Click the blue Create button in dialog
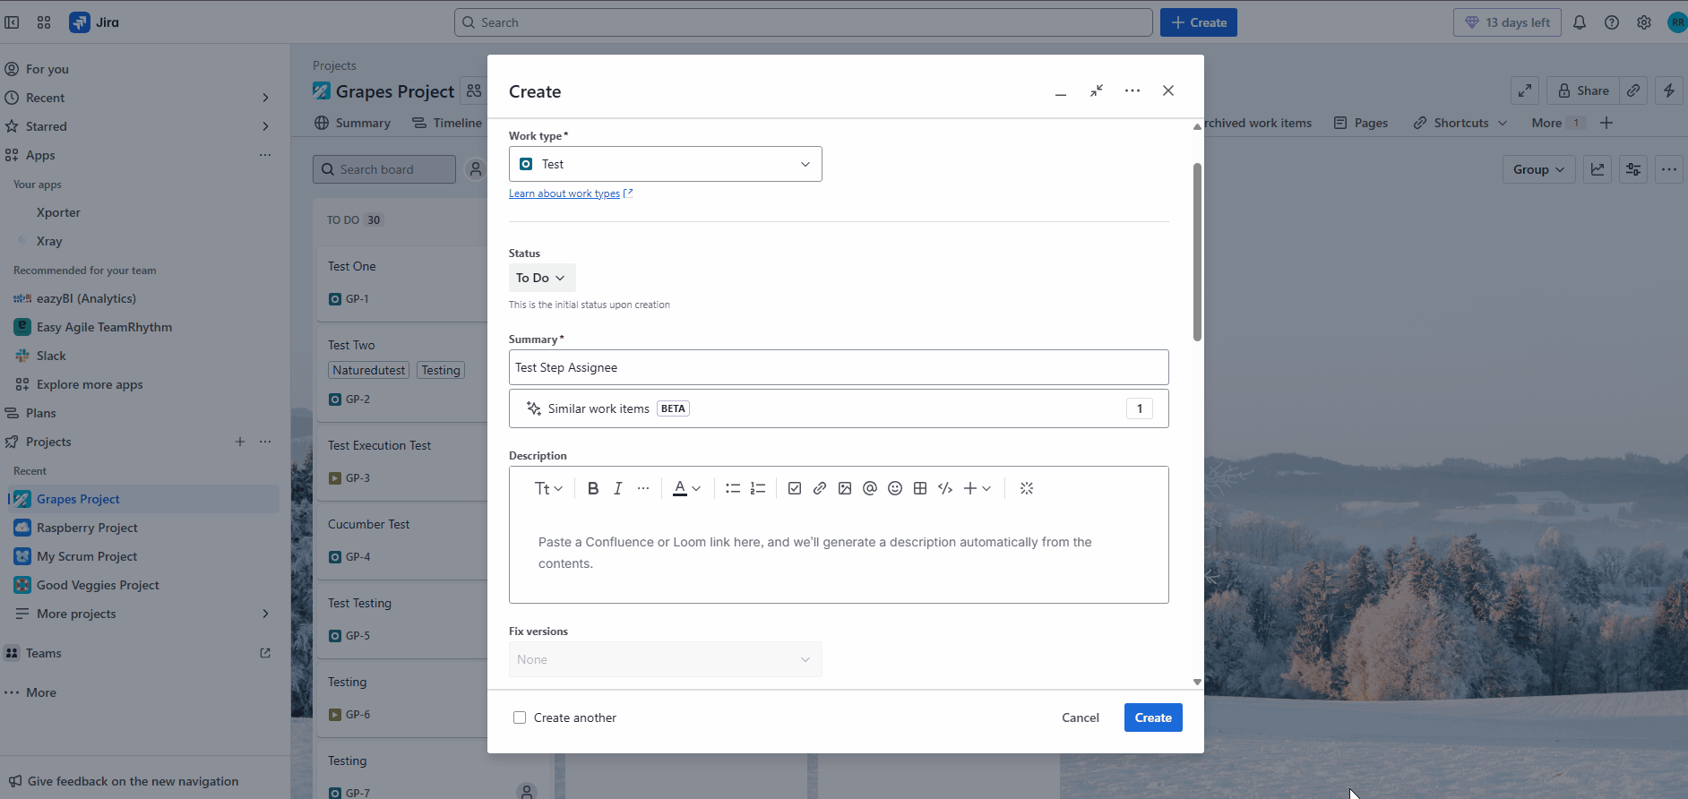Viewport: 1688px width, 799px height. click(1153, 717)
